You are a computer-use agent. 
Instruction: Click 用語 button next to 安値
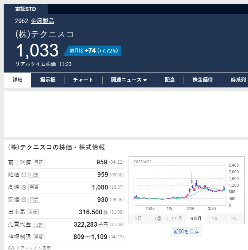tap(34, 200)
